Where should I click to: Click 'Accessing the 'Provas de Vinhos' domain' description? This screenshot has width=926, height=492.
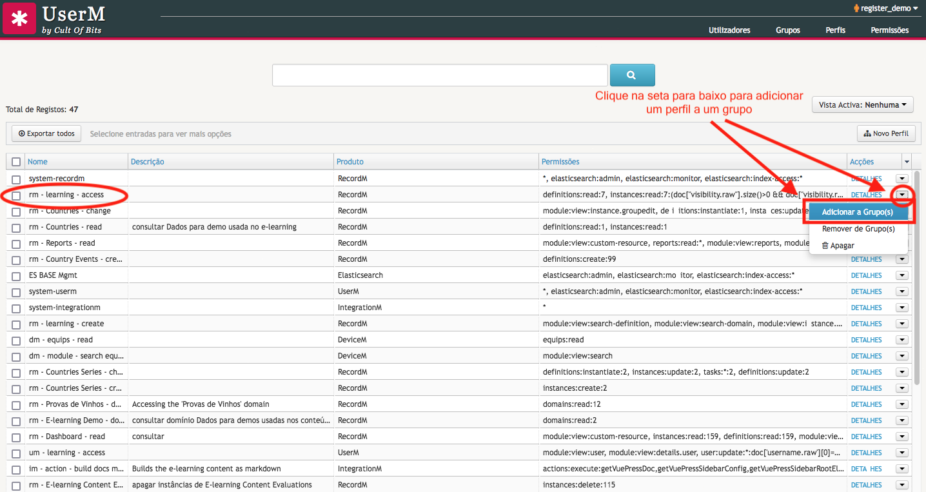click(x=201, y=404)
